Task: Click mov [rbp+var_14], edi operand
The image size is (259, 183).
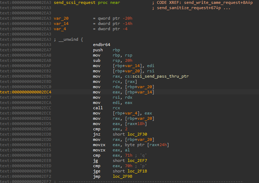Action: click(x=133, y=66)
